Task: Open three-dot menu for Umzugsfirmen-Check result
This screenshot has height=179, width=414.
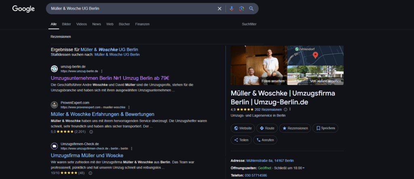Action: (x=131, y=148)
